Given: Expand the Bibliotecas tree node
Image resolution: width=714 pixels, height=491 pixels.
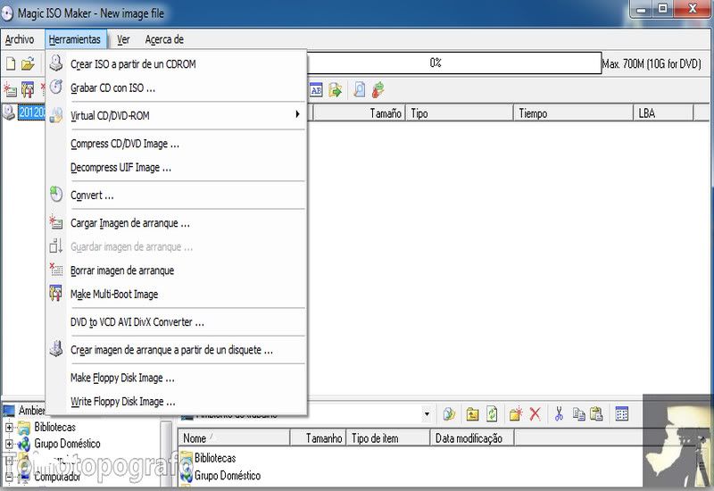Looking at the screenshot, I should [9, 428].
